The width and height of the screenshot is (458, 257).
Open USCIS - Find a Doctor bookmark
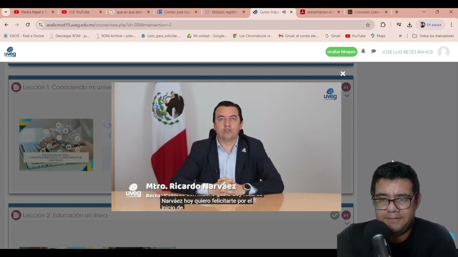24,36
